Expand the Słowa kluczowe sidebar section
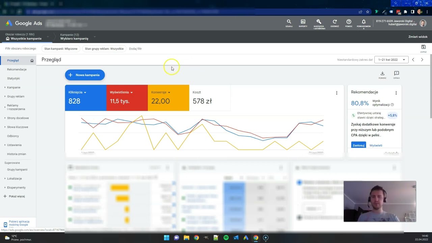The height and width of the screenshot is (243, 432). coord(5,127)
